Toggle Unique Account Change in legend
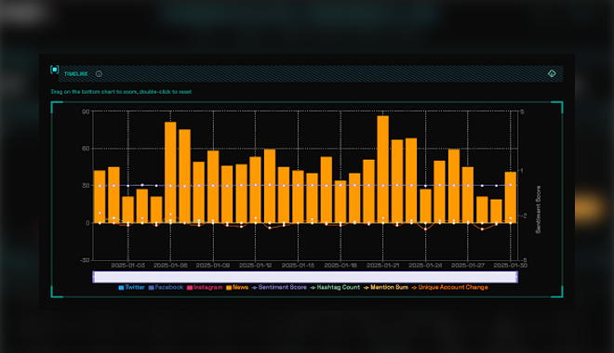This screenshot has height=353, width=614. click(449, 287)
